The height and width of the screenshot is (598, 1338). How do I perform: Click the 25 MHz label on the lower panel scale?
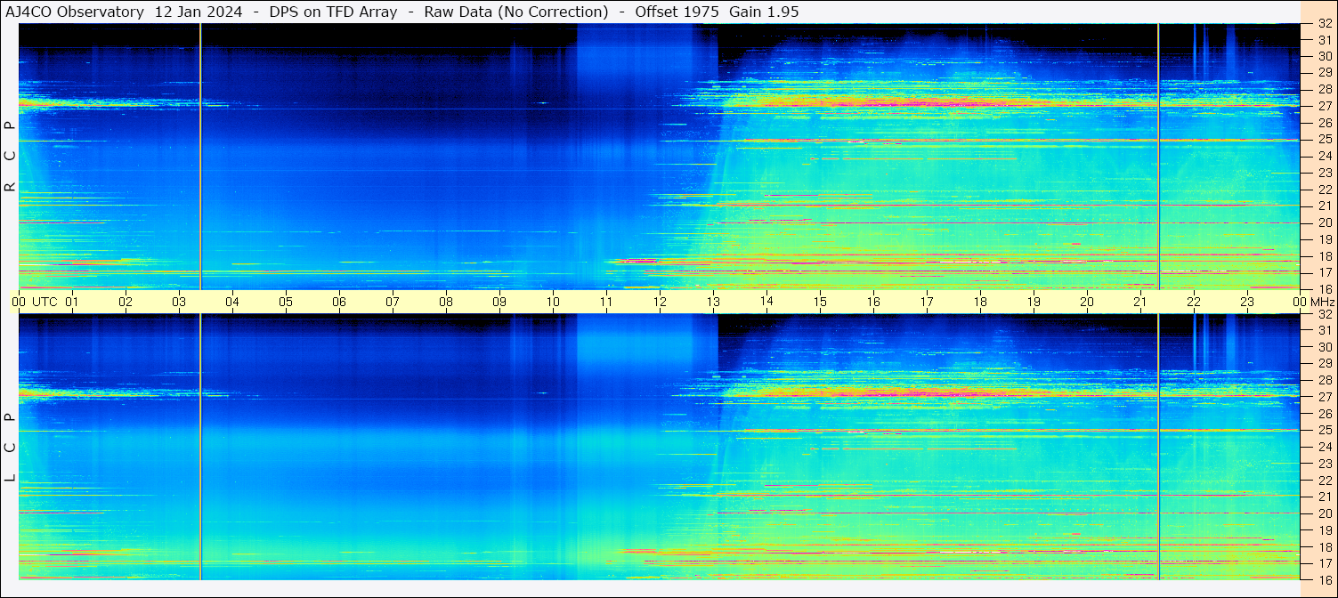point(1325,430)
